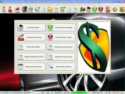
Task: Click DEMO Pneus 2.0 status text
Action: click(97, 92)
